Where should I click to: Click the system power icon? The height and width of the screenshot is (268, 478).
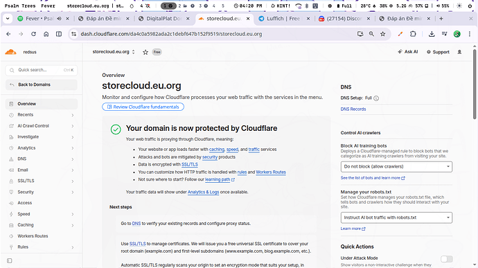(x=470, y=6)
